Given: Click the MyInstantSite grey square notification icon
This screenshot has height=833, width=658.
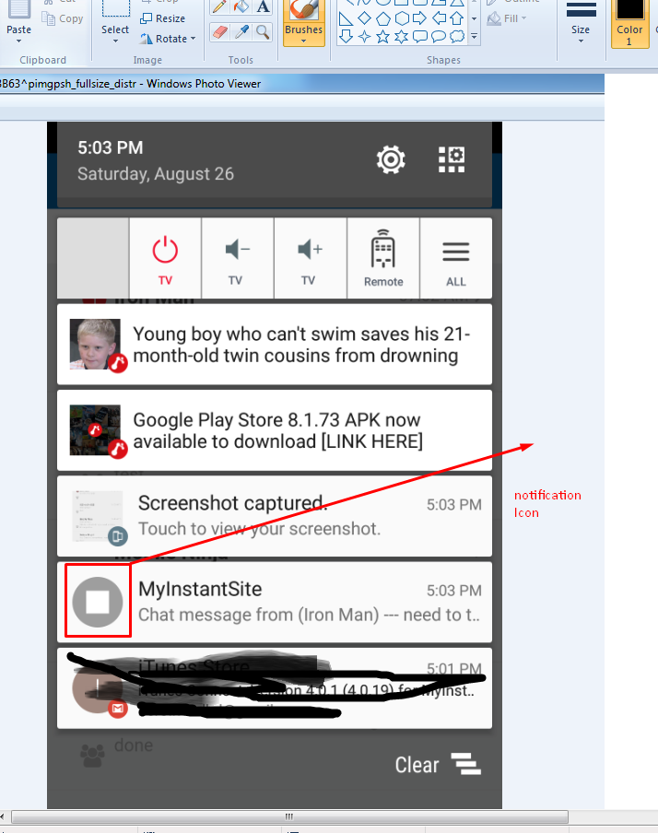Looking at the screenshot, I should tap(98, 602).
